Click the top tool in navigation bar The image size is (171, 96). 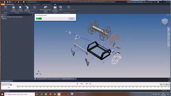pyautogui.click(x=169, y=30)
